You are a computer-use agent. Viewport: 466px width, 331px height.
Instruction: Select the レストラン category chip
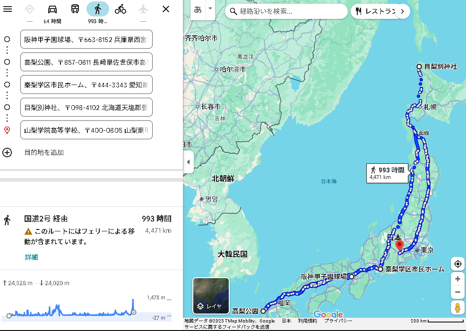point(376,12)
